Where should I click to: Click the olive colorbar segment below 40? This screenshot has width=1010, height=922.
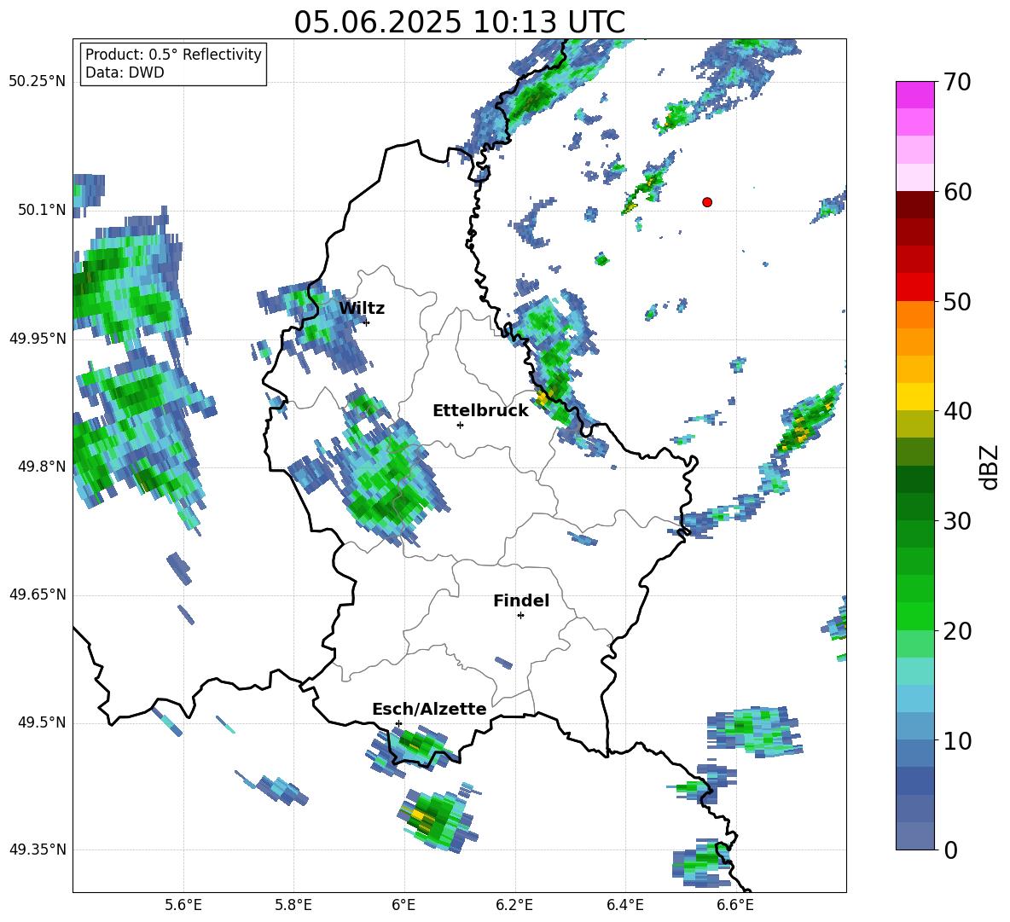(x=914, y=424)
